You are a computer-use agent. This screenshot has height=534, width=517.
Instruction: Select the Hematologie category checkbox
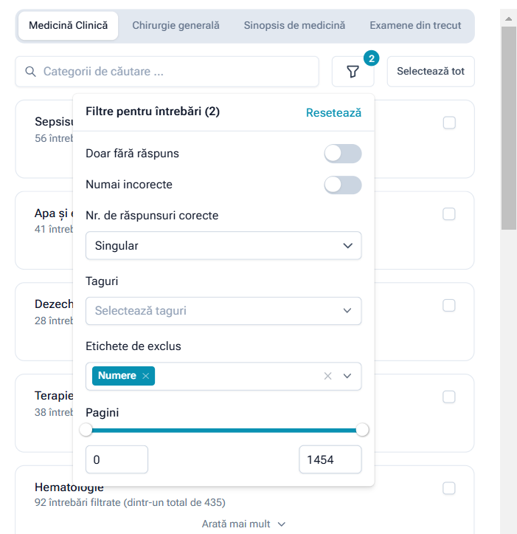(449, 488)
